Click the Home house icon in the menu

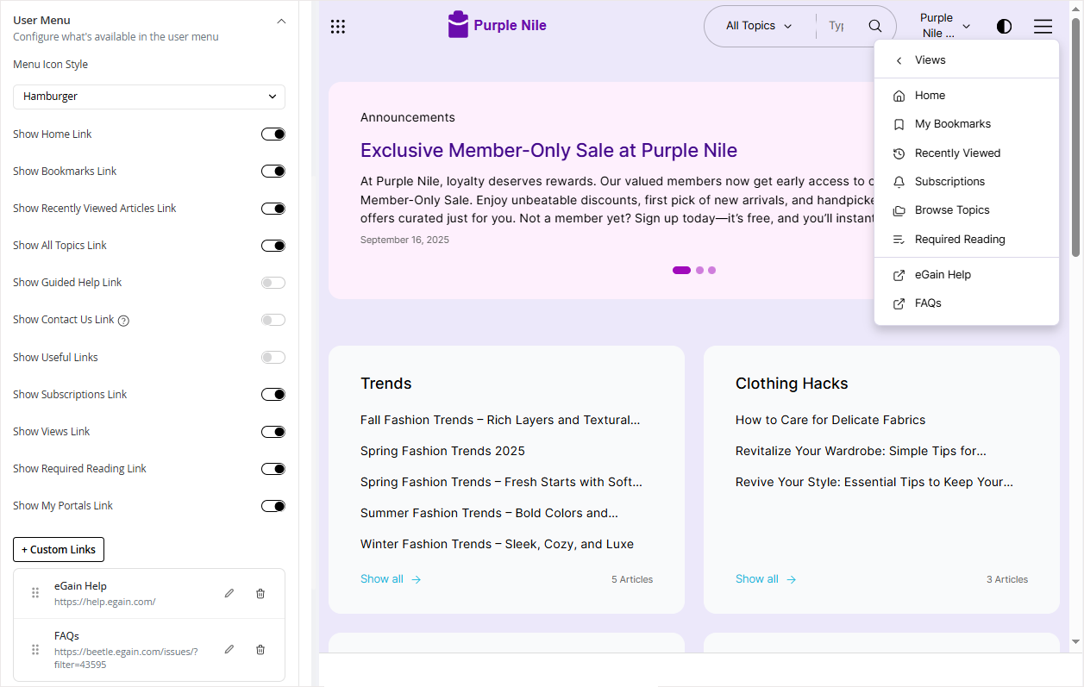pyautogui.click(x=898, y=95)
